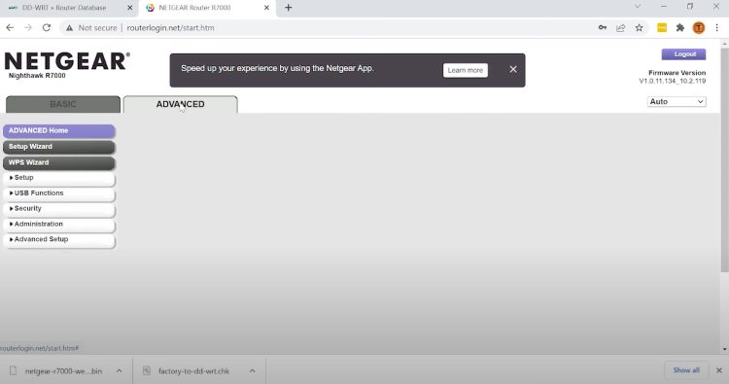Click the Logout button
This screenshot has height=384, width=729.
(684, 54)
